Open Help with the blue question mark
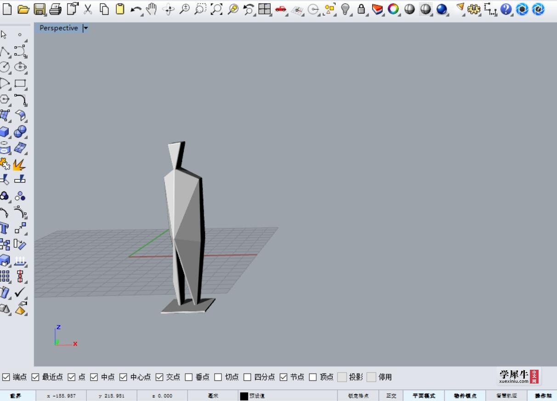Screen dimensions: 557x401 [506, 9]
